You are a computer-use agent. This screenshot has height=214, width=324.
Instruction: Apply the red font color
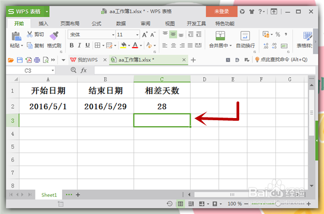[135, 45]
